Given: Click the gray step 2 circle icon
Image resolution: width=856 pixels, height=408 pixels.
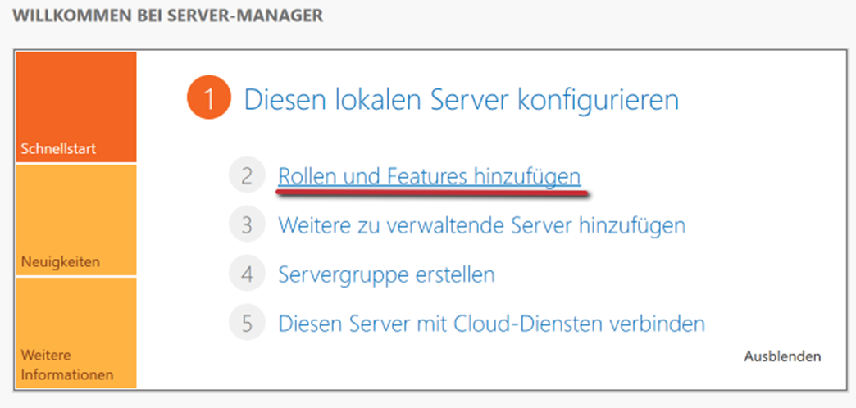Looking at the screenshot, I should pyautogui.click(x=247, y=176).
